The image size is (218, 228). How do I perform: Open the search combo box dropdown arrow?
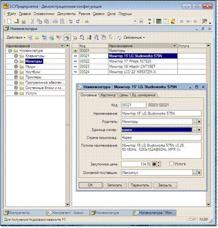coord(135,22)
